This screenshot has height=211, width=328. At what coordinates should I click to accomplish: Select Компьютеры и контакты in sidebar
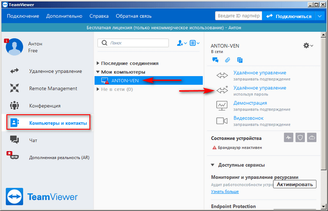coord(48,122)
